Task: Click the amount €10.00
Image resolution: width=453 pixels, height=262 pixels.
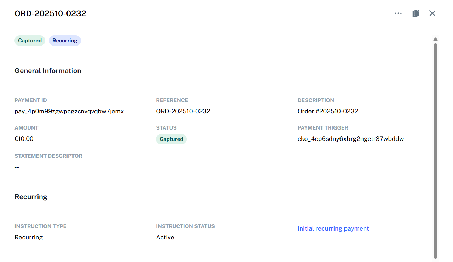Action: point(24,138)
